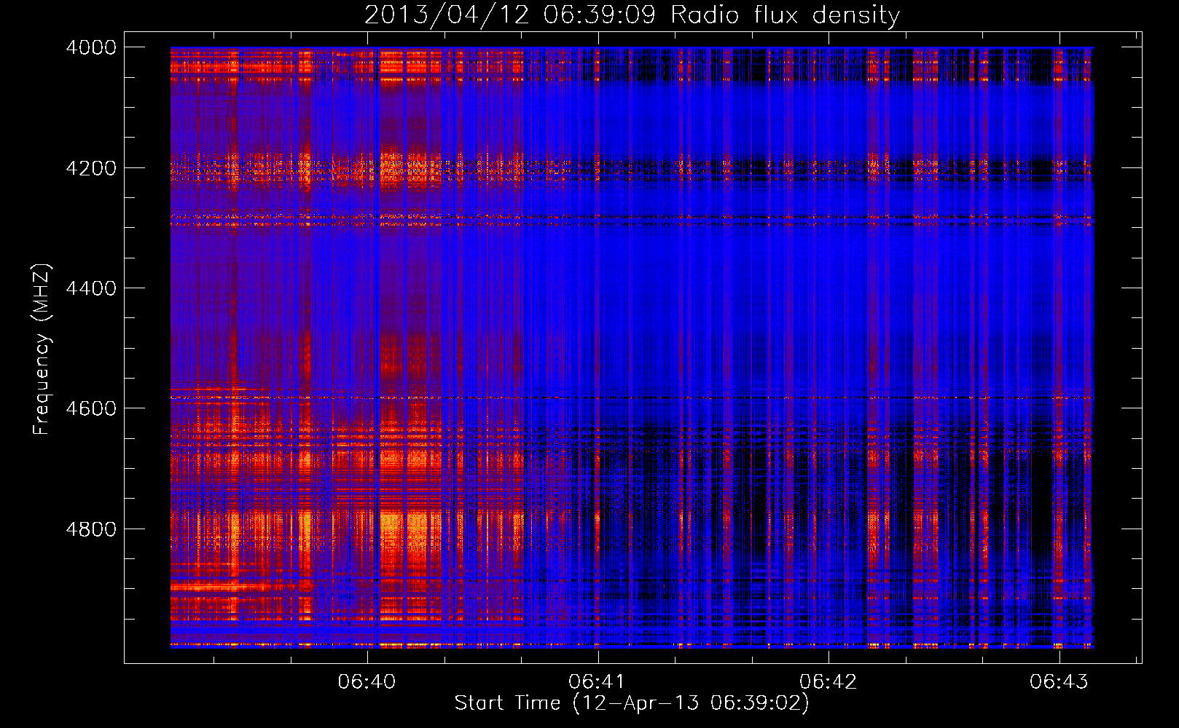Click the 4400 frequency tick label
The image size is (1179, 728).
tap(91, 288)
